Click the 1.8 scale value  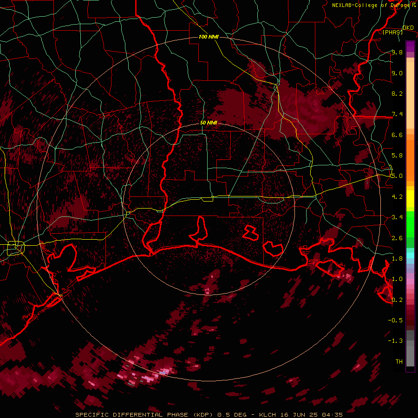coord(397,259)
